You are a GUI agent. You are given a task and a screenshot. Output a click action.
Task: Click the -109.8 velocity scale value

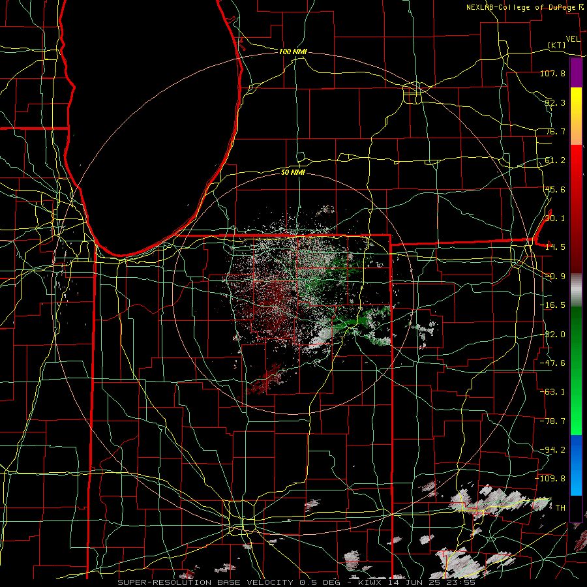[x=550, y=479]
